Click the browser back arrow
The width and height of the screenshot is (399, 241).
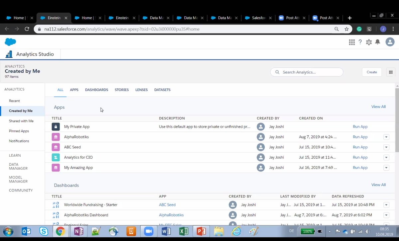[7, 29]
